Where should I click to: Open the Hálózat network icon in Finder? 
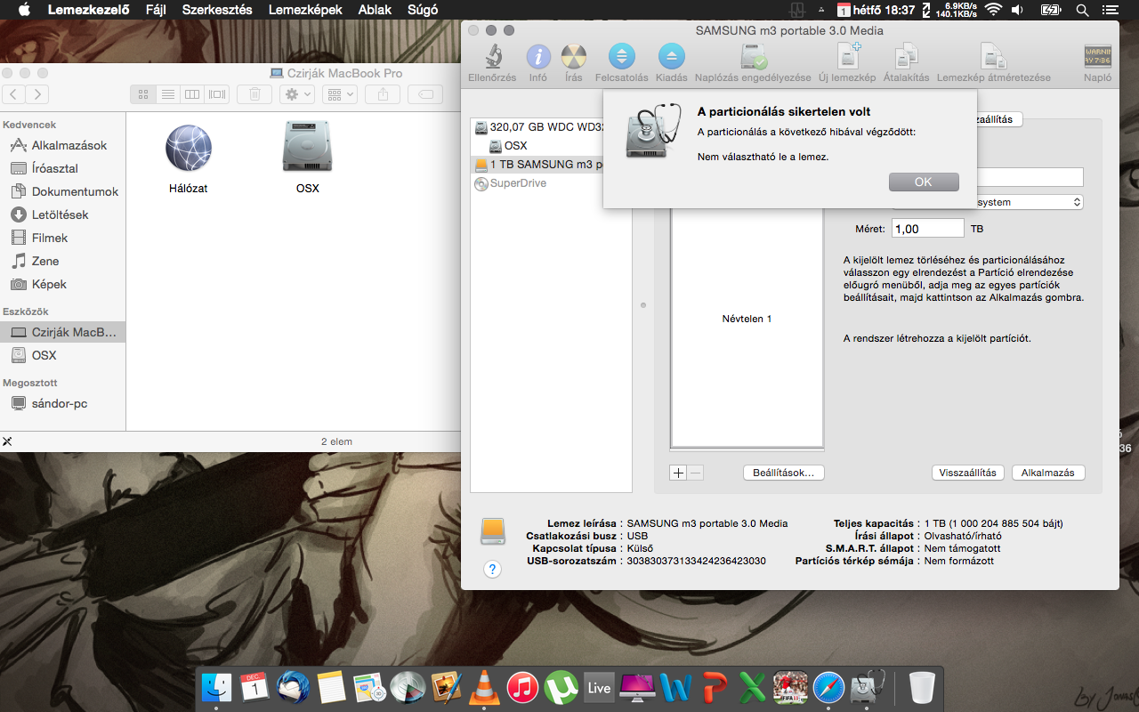pos(189,148)
